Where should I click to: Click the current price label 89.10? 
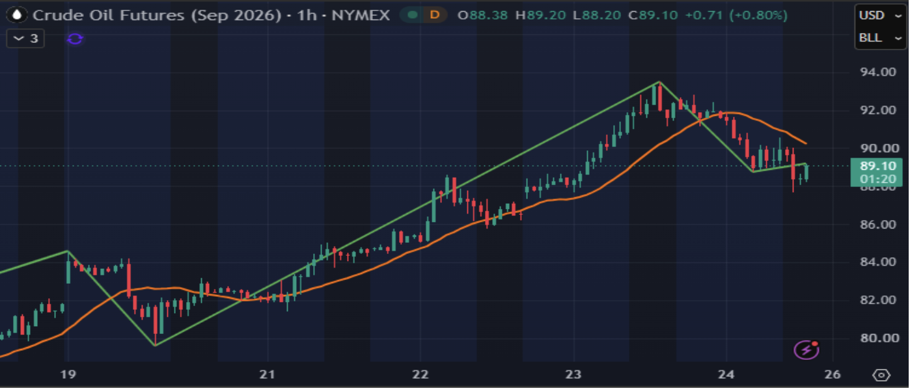pos(877,166)
